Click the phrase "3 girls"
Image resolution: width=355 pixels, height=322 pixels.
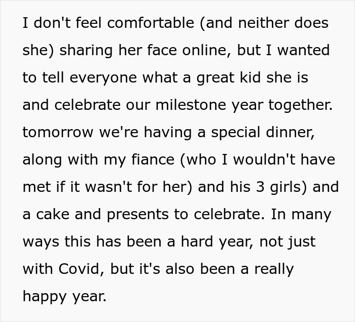coord(274,187)
